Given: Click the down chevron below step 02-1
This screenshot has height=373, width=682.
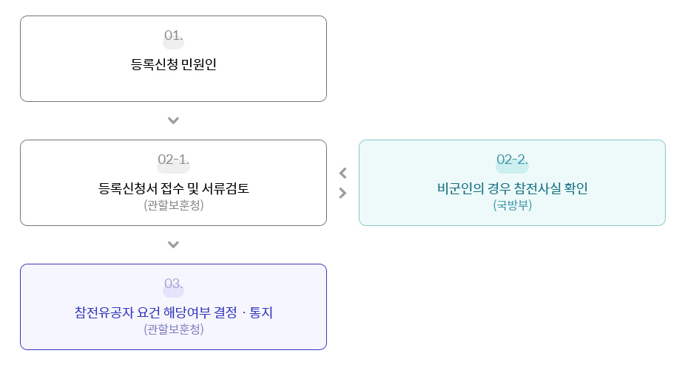Looking at the screenshot, I should (x=173, y=245).
